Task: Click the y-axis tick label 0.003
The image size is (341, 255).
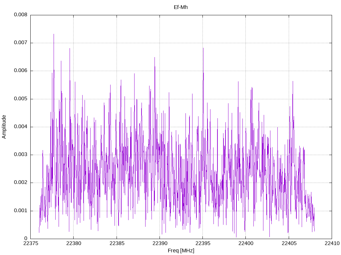Action: 21,155
